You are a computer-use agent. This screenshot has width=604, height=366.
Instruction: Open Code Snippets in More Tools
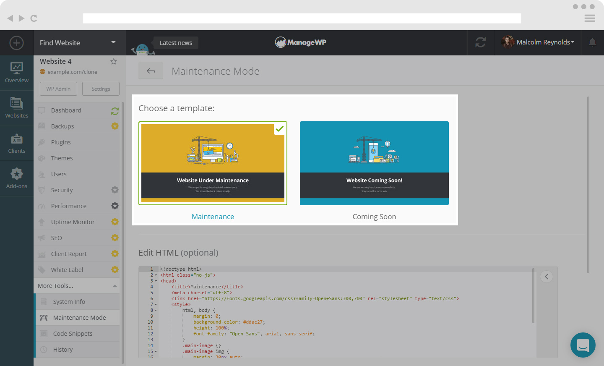(x=73, y=334)
